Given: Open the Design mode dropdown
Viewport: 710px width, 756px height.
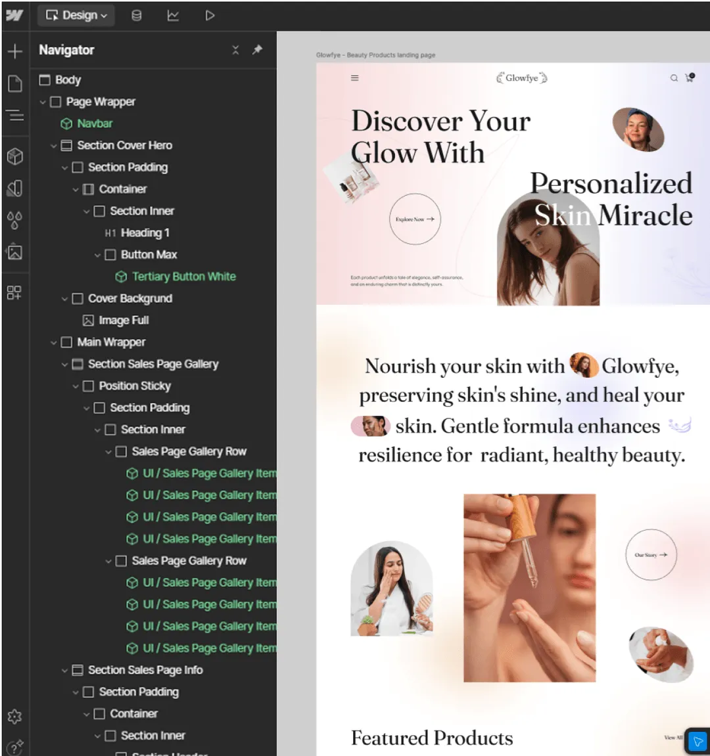Looking at the screenshot, I should pos(76,16).
